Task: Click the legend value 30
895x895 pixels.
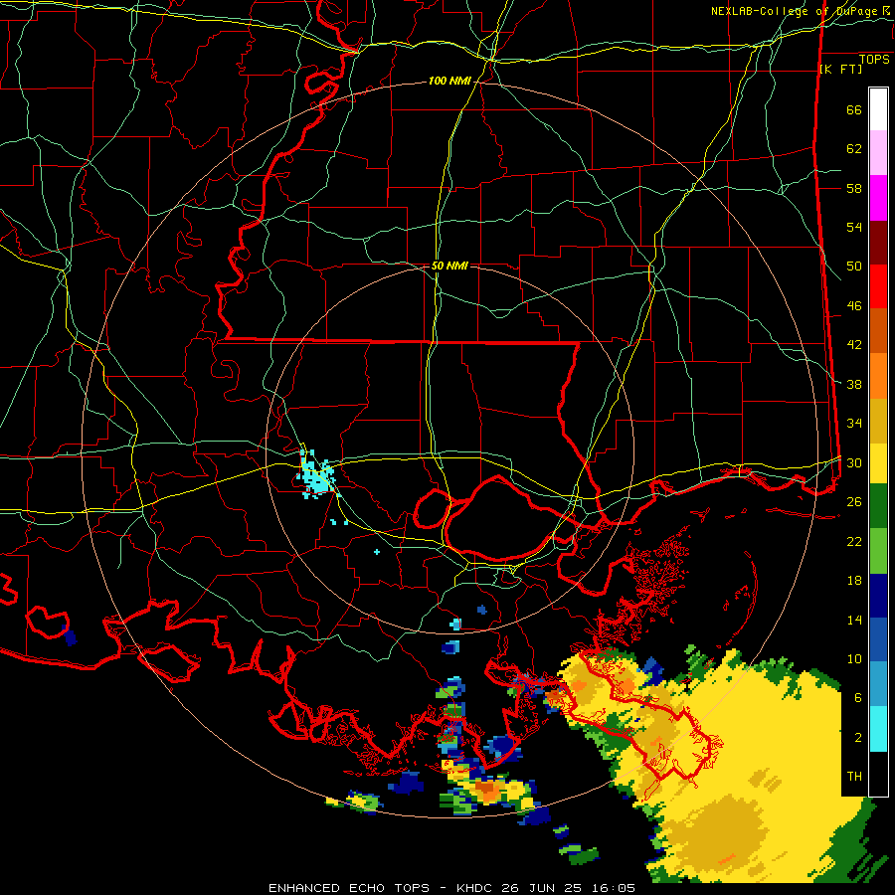Action: [854, 462]
